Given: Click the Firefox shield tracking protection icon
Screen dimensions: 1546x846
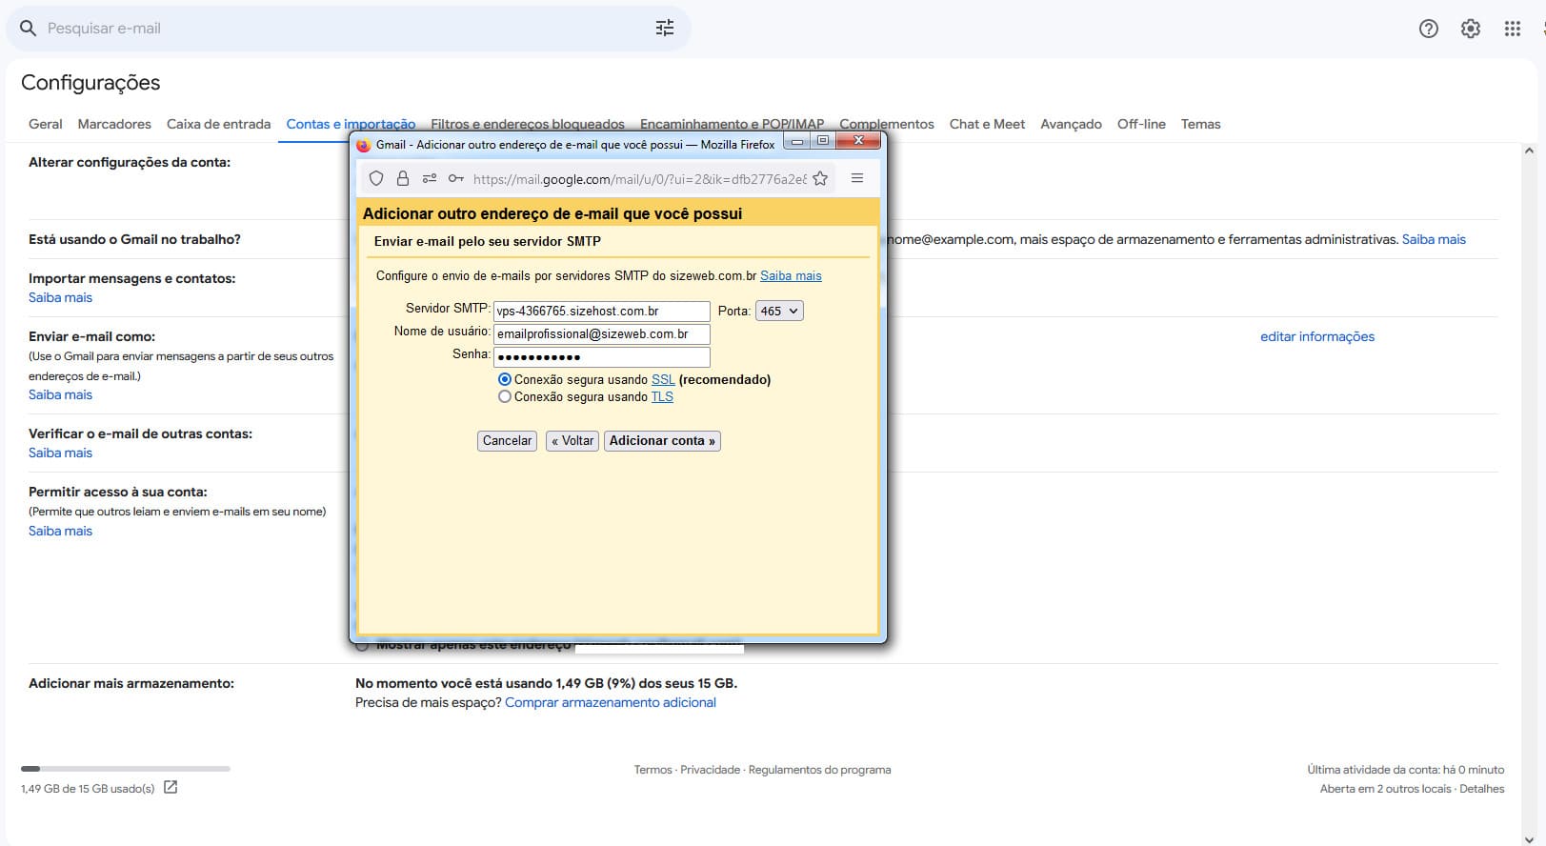Looking at the screenshot, I should tap(376, 178).
